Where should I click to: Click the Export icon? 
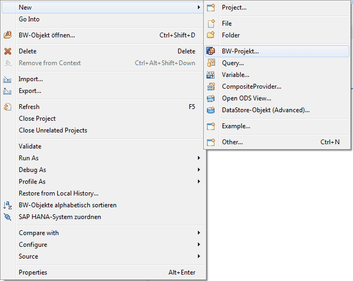[x=7, y=91]
